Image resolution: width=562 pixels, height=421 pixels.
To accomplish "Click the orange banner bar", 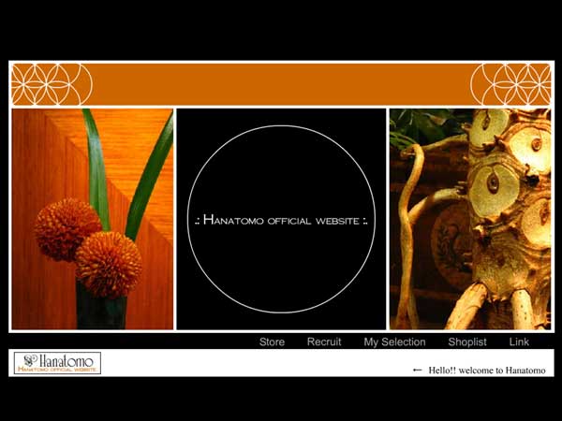I will (281, 84).
